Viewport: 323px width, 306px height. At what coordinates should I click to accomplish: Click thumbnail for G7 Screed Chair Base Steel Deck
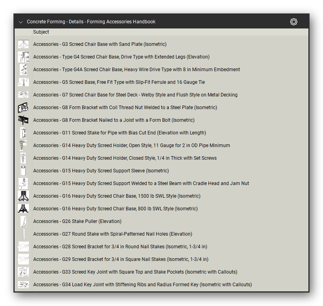(23, 95)
